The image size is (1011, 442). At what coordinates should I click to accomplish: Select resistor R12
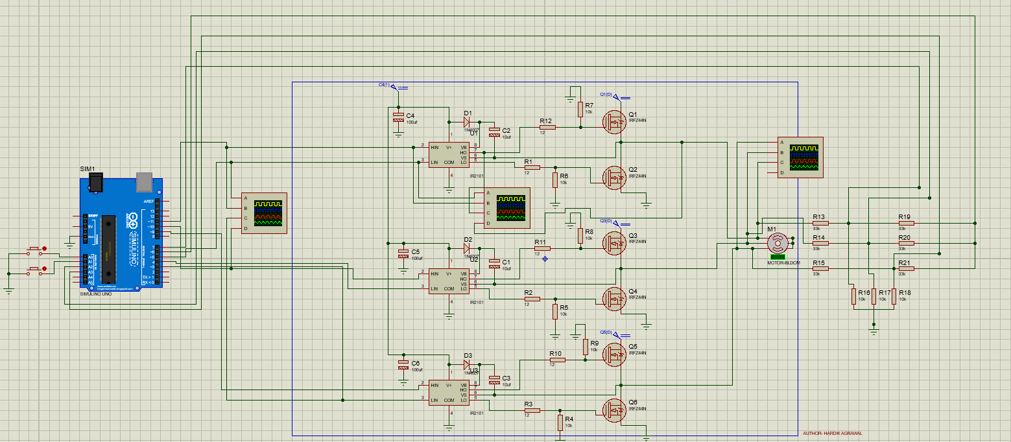548,128
